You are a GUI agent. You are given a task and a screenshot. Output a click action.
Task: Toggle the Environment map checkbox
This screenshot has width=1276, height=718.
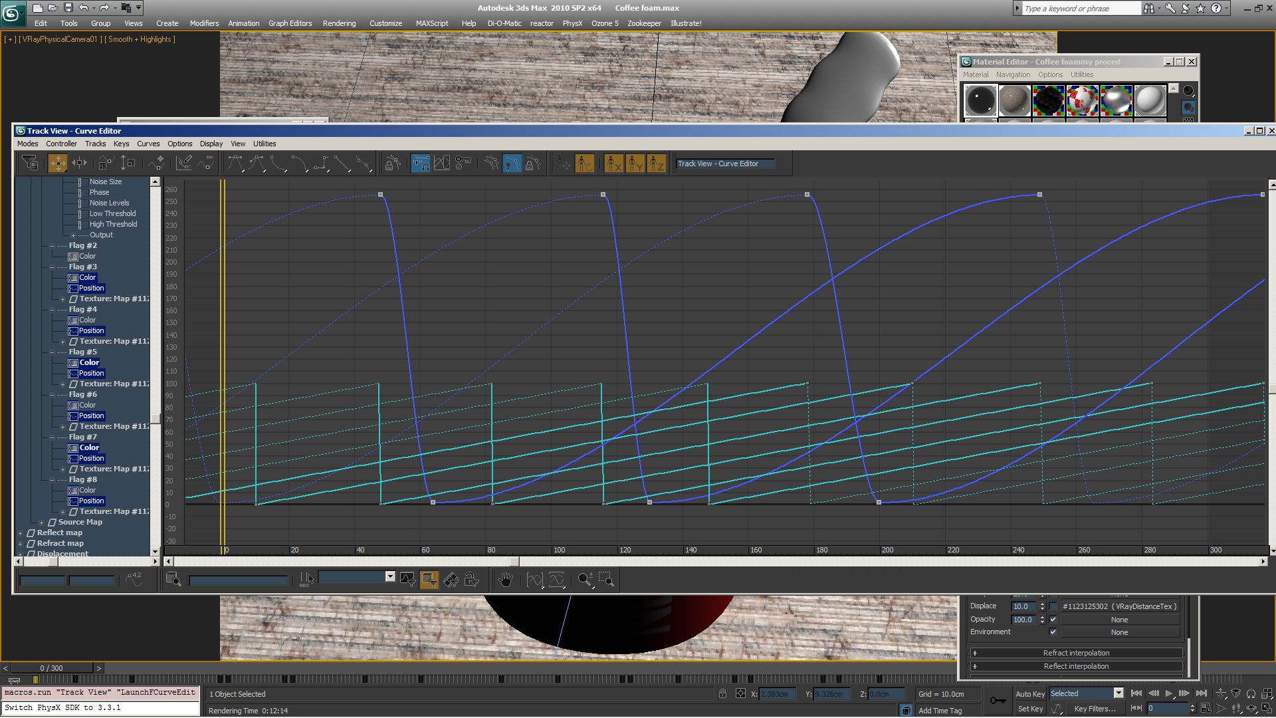coord(1053,632)
